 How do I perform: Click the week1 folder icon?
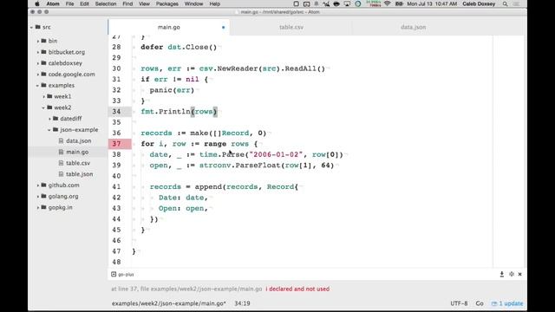pos(50,96)
